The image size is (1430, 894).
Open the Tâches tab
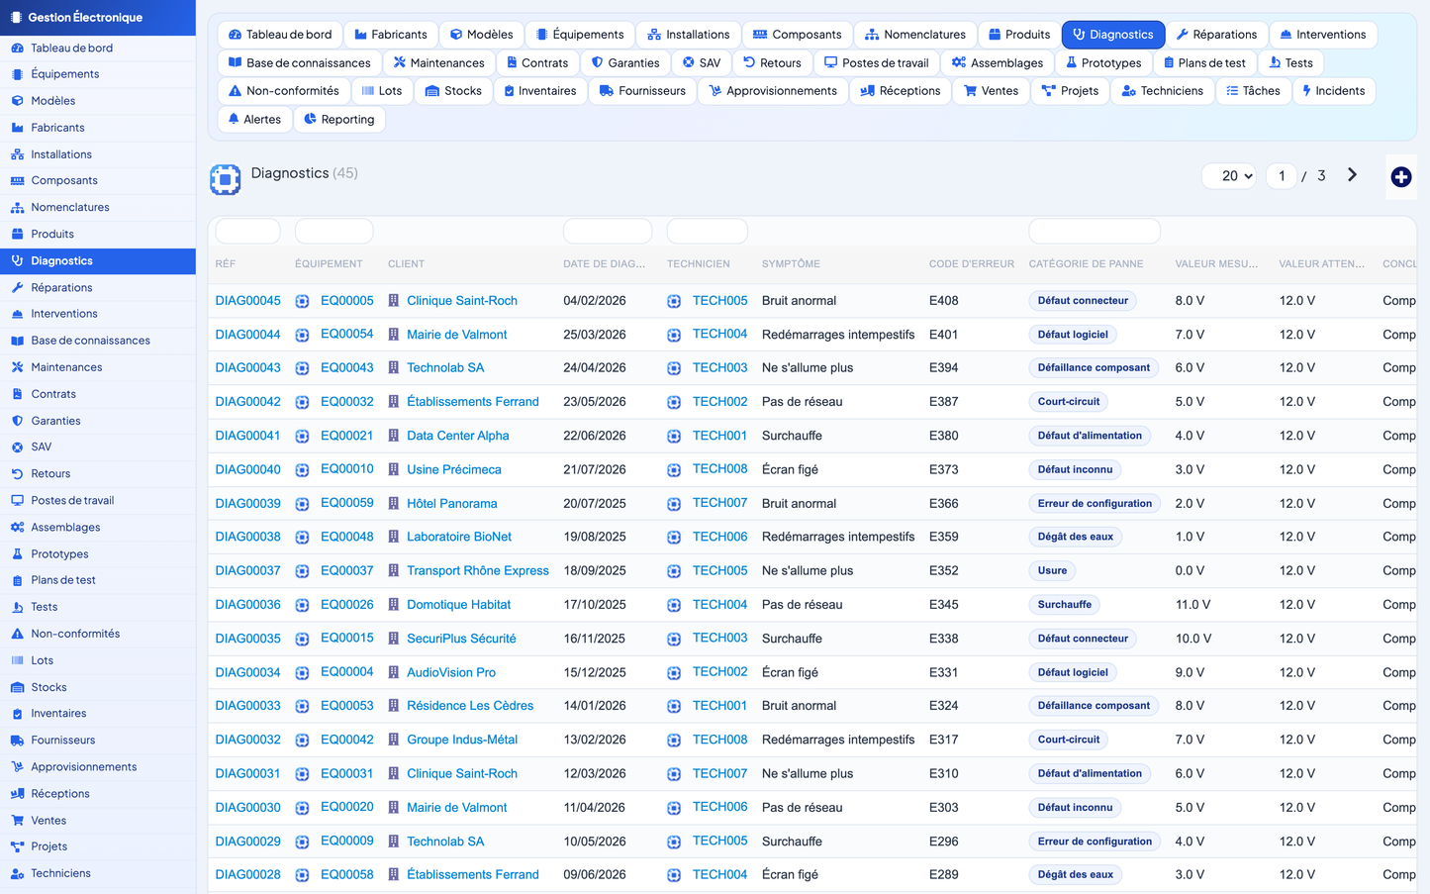(x=1253, y=90)
